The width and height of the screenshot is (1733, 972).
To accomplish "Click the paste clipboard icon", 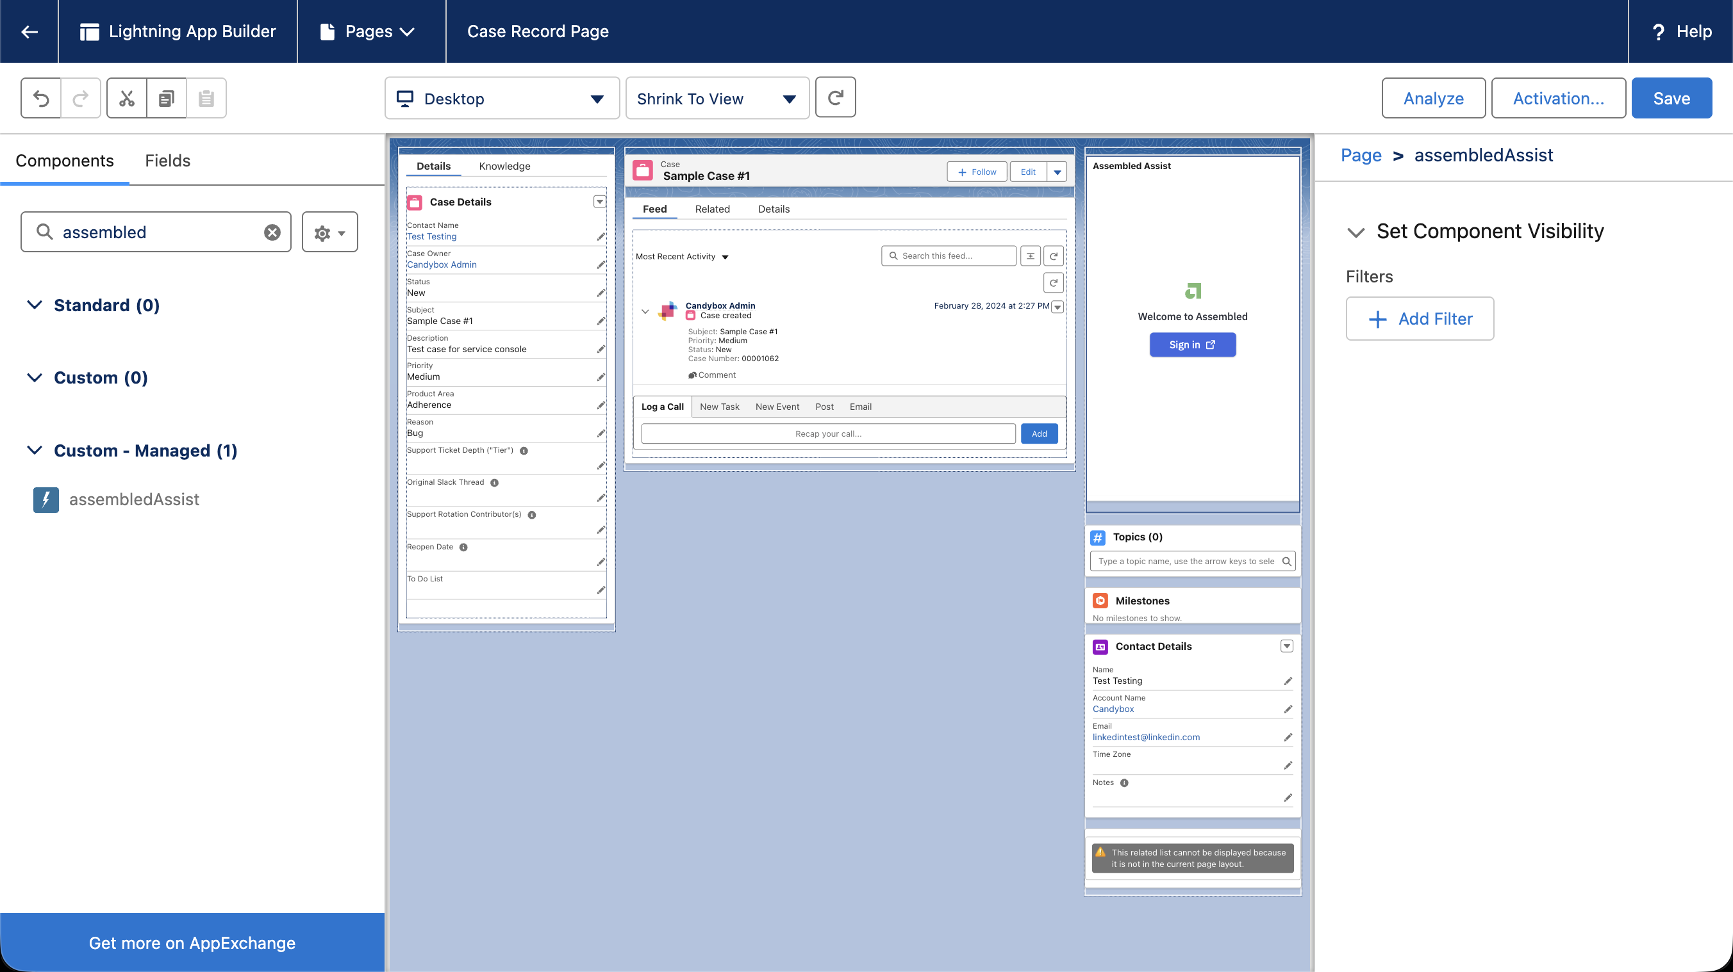I will tap(206, 99).
